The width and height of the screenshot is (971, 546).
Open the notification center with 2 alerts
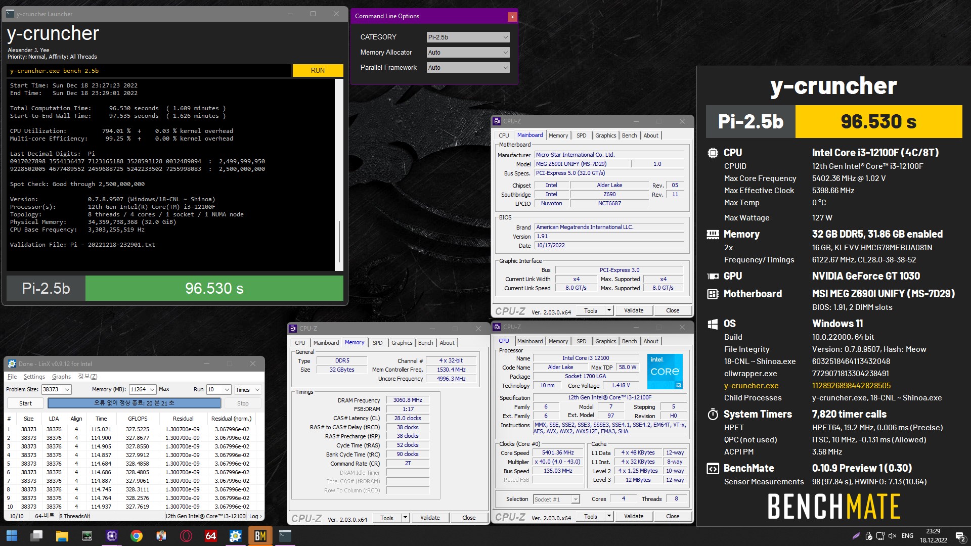coord(960,536)
